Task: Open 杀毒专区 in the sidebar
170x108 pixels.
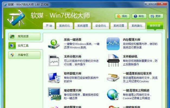Action: pyautogui.click(x=24, y=55)
